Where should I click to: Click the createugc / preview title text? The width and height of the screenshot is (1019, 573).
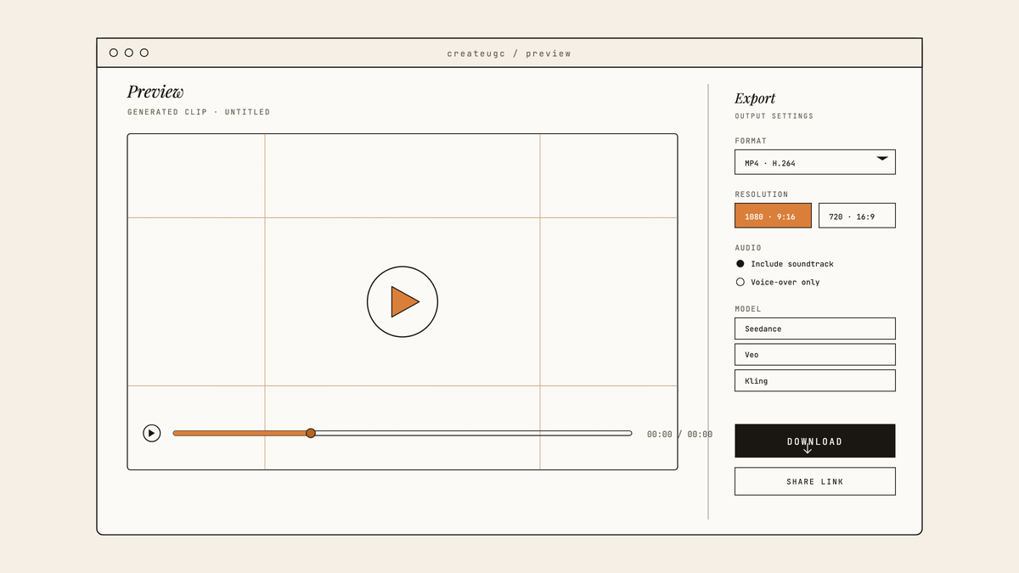[x=509, y=53]
